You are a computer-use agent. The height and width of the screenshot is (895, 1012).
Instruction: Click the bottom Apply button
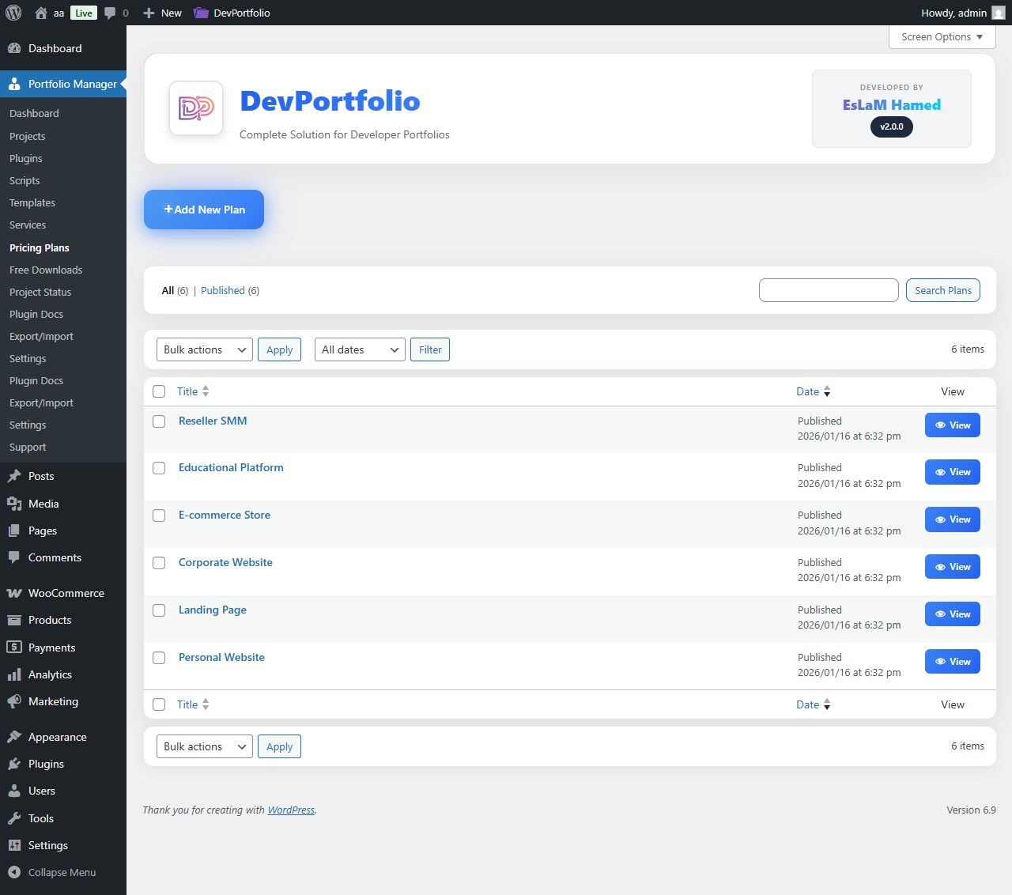click(279, 746)
